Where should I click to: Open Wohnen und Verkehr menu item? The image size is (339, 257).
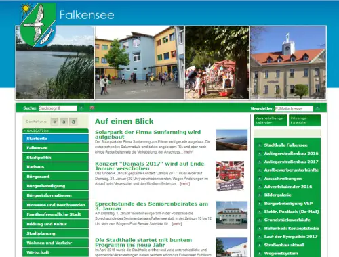tap(56, 243)
